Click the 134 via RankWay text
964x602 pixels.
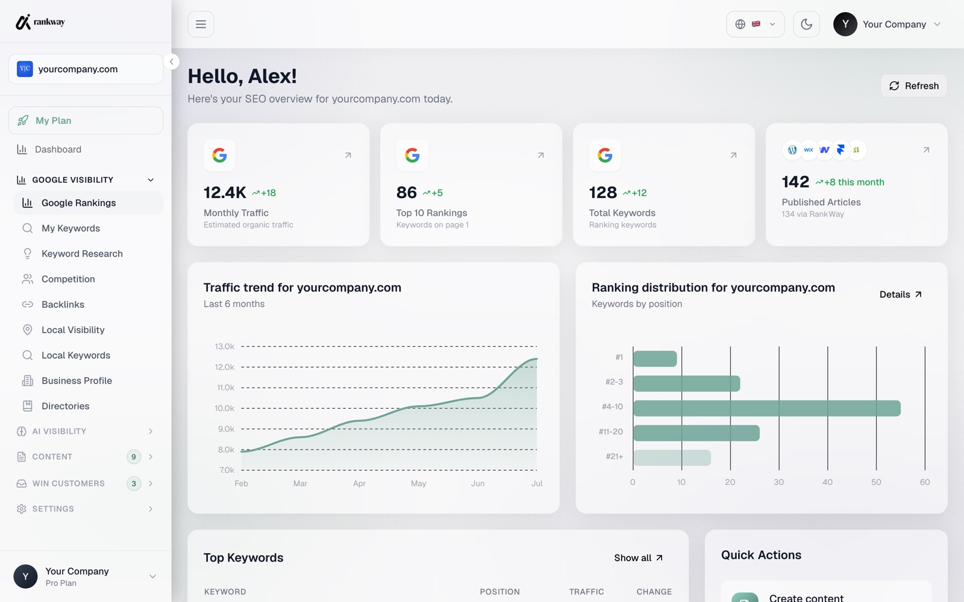click(x=813, y=214)
